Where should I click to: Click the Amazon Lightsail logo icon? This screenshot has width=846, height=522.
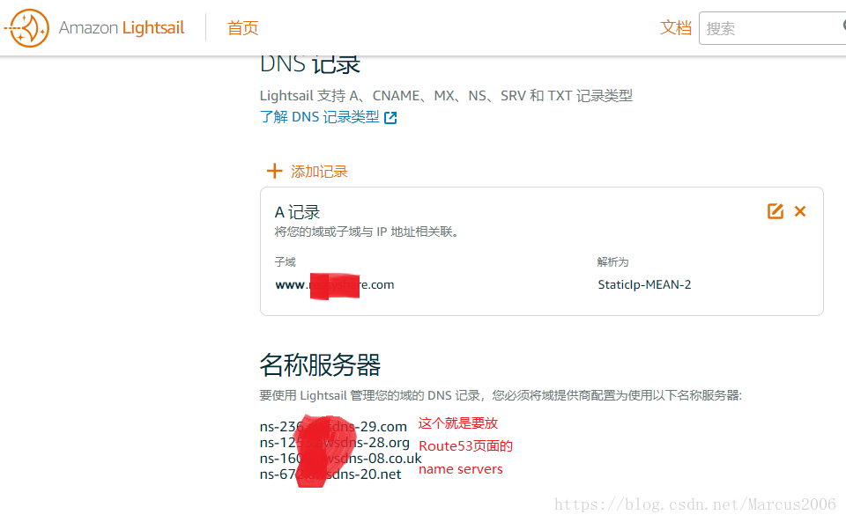pos(27,28)
